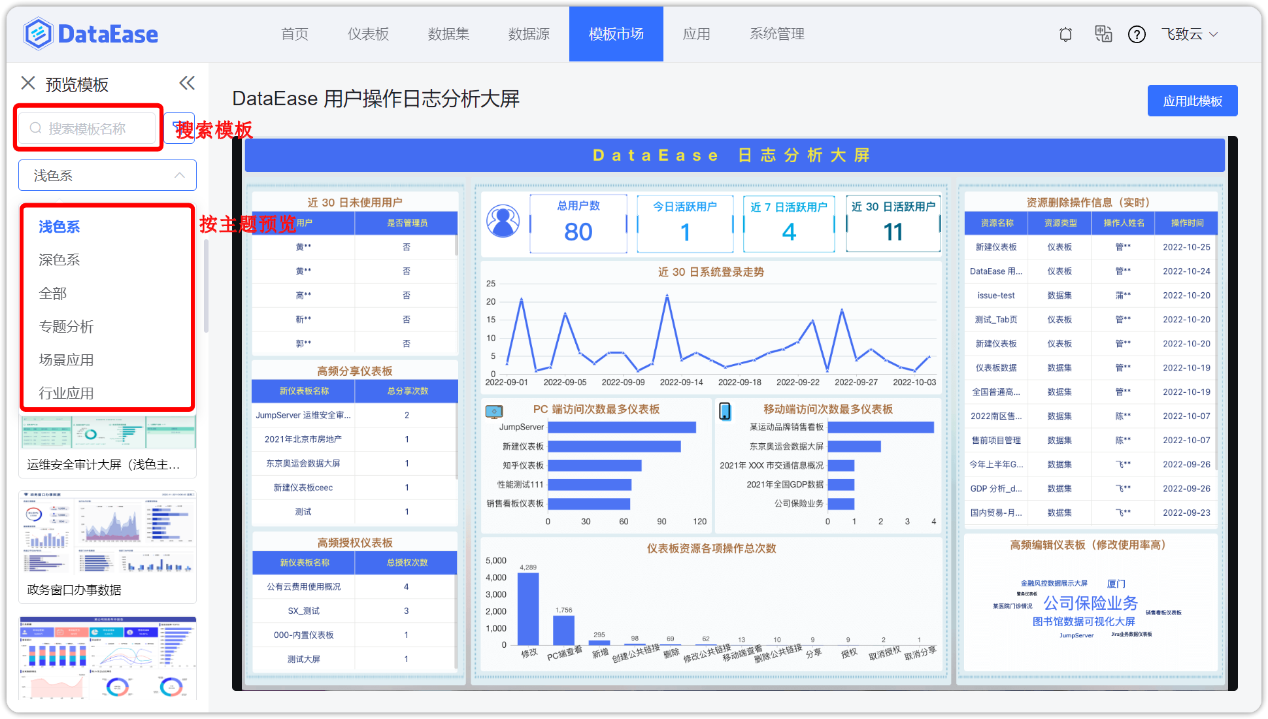Open 政务窗口办事数据 template thumbnail
This screenshot has height=719, width=1268.
(x=107, y=532)
